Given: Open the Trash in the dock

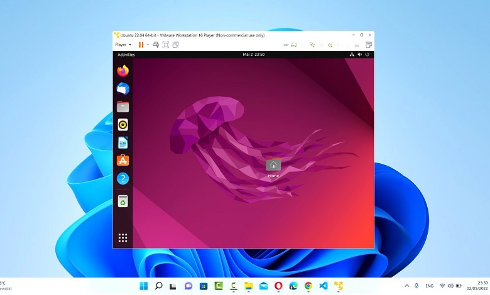Looking at the screenshot, I should pos(122,201).
